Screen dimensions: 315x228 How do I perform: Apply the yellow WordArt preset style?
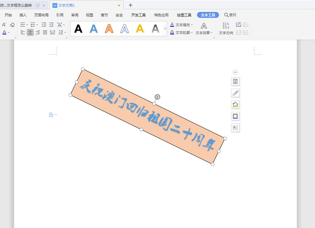click(139, 29)
